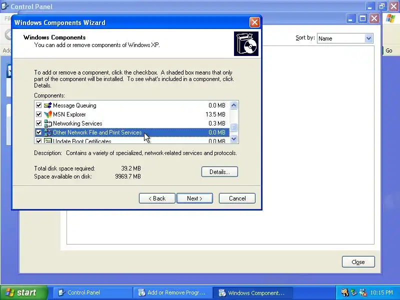
Task: Open Details for the selected component
Action: [x=219, y=172]
